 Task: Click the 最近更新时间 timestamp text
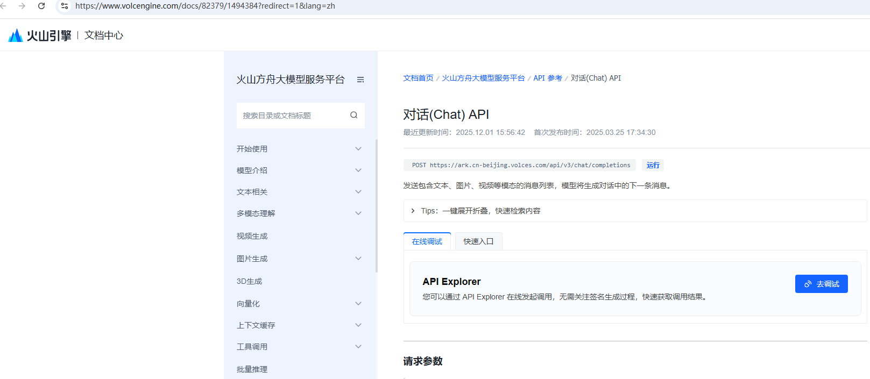(x=464, y=132)
